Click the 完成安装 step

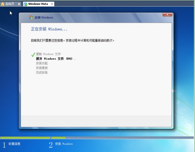(x=42, y=73)
